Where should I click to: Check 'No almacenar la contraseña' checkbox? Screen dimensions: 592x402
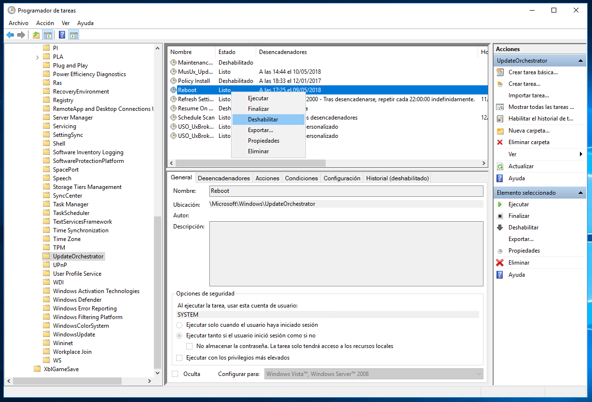[190, 346]
